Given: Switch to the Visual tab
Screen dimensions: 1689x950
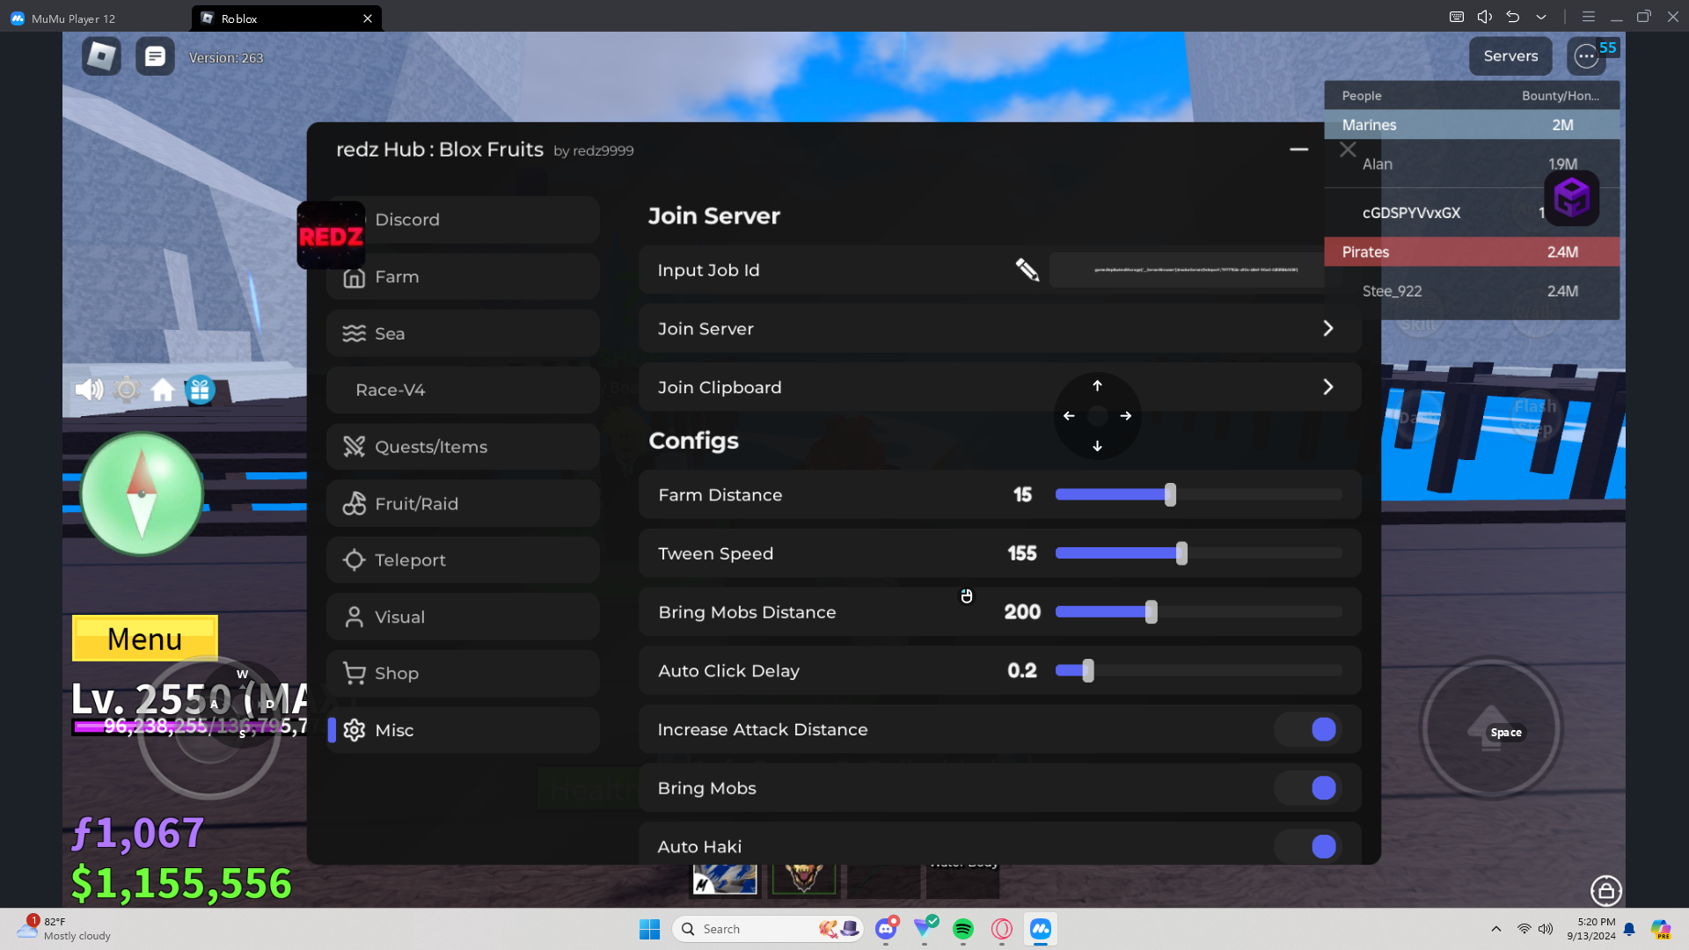Looking at the screenshot, I should [463, 617].
